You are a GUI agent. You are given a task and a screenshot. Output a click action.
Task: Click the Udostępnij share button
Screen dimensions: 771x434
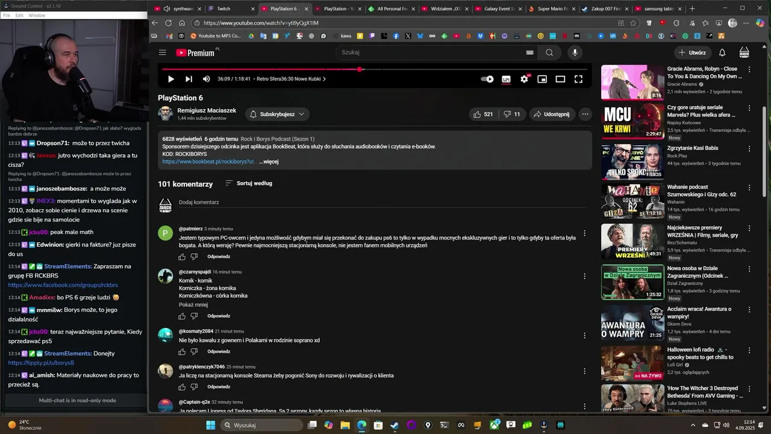tap(552, 114)
